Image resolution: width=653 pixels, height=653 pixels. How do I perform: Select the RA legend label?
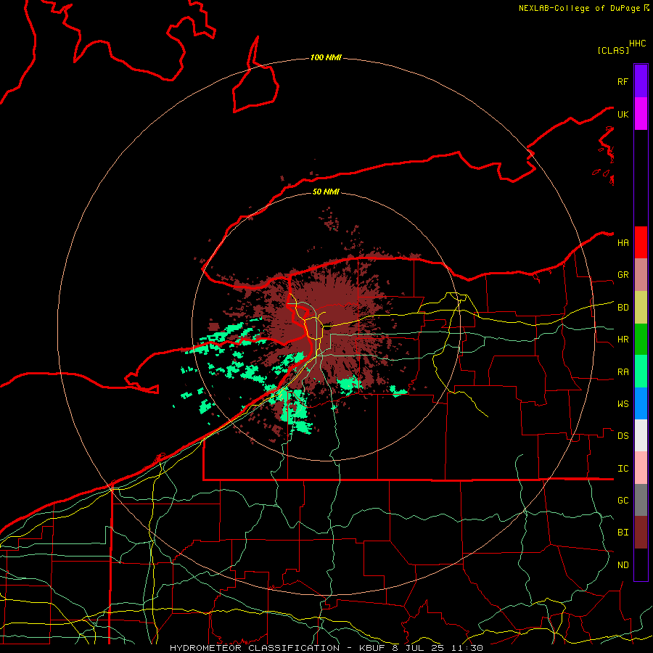point(623,372)
